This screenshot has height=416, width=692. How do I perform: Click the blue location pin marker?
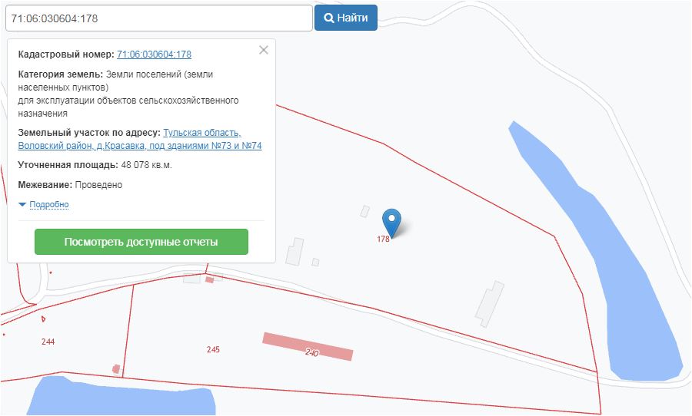click(391, 223)
